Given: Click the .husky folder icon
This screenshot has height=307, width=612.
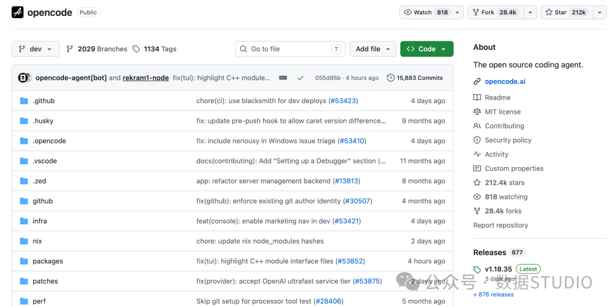Looking at the screenshot, I should [x=24, y=121].
